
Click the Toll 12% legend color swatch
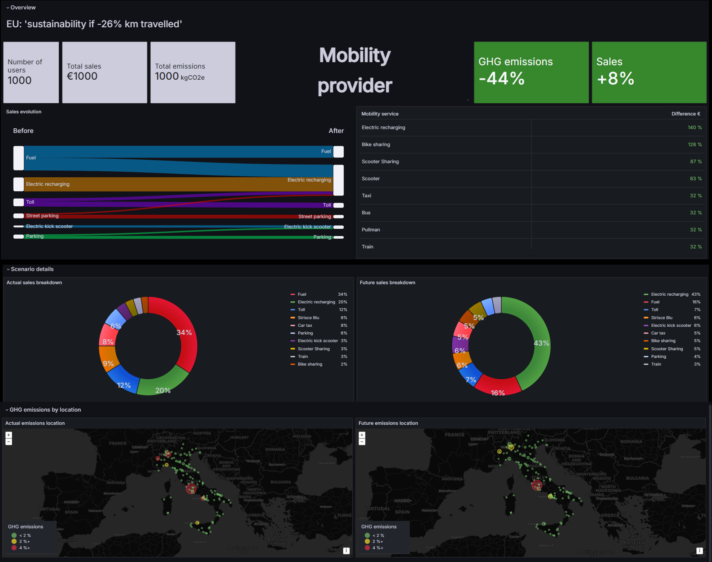pos(293,310)
